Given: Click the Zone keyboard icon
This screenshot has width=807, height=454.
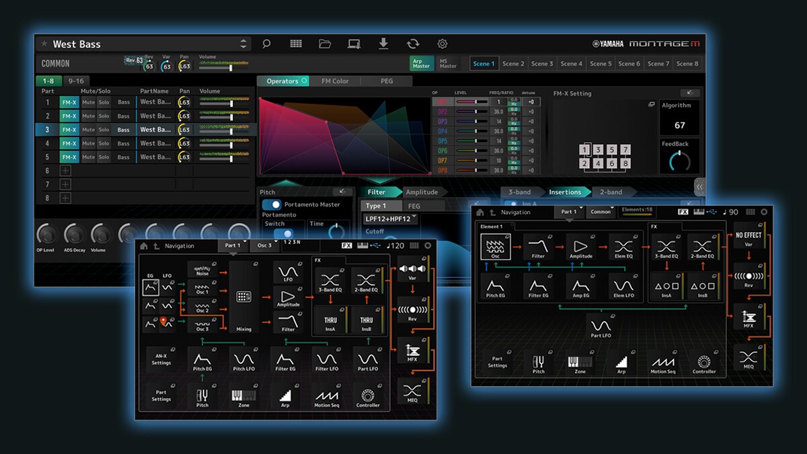Looking at the screenshot, I should click(x=243, y=395).
